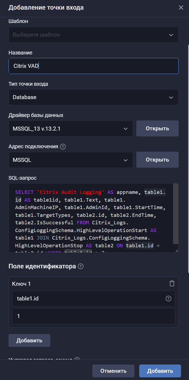189x380 pixels.
Task: Open the Шаблон template dropdown
Action: pos(93,35)
